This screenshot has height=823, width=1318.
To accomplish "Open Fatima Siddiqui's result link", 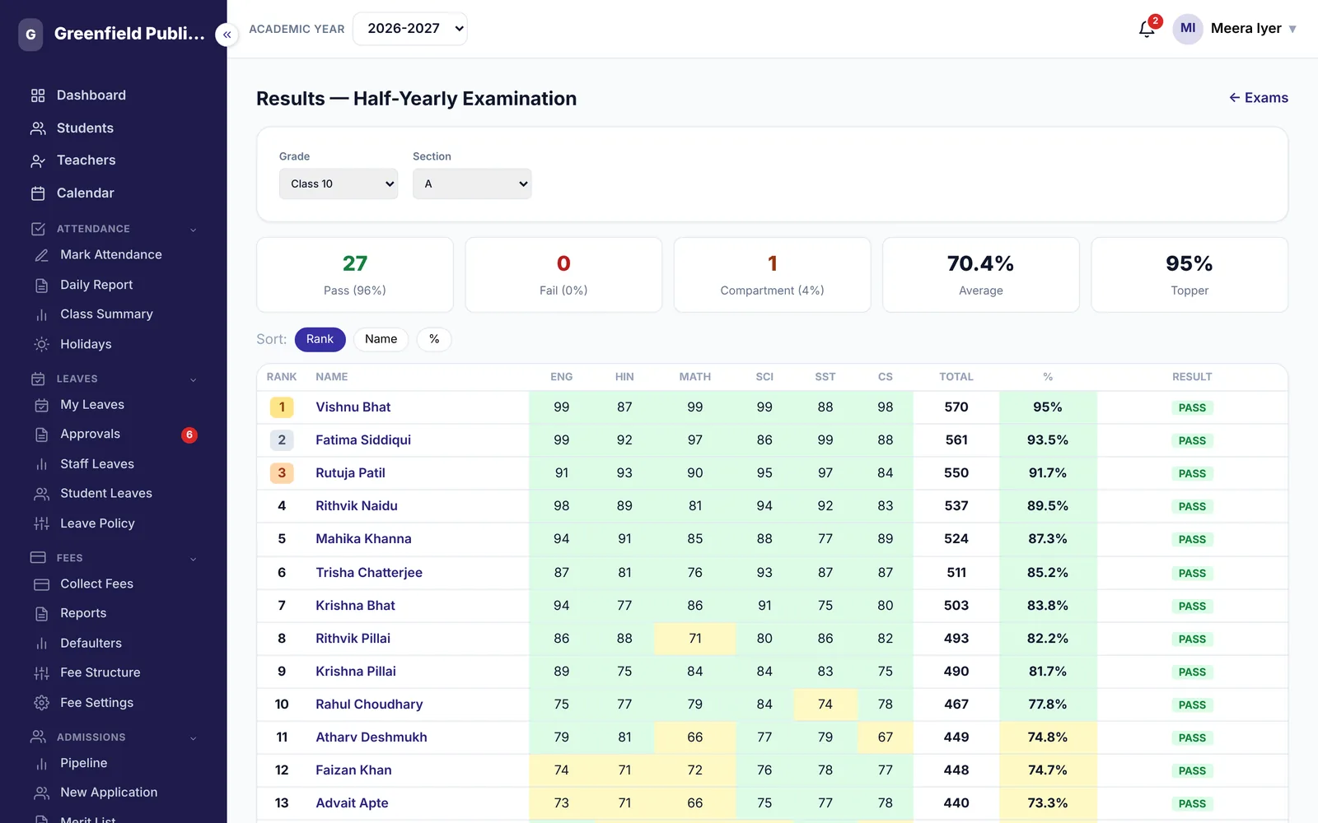I will click(363, 440).
